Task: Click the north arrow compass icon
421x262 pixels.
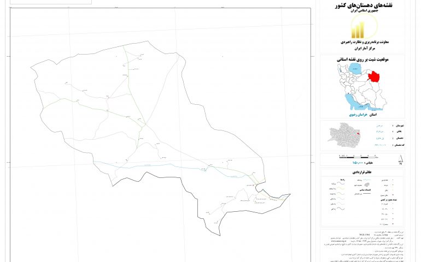Action: coord(400,160)
